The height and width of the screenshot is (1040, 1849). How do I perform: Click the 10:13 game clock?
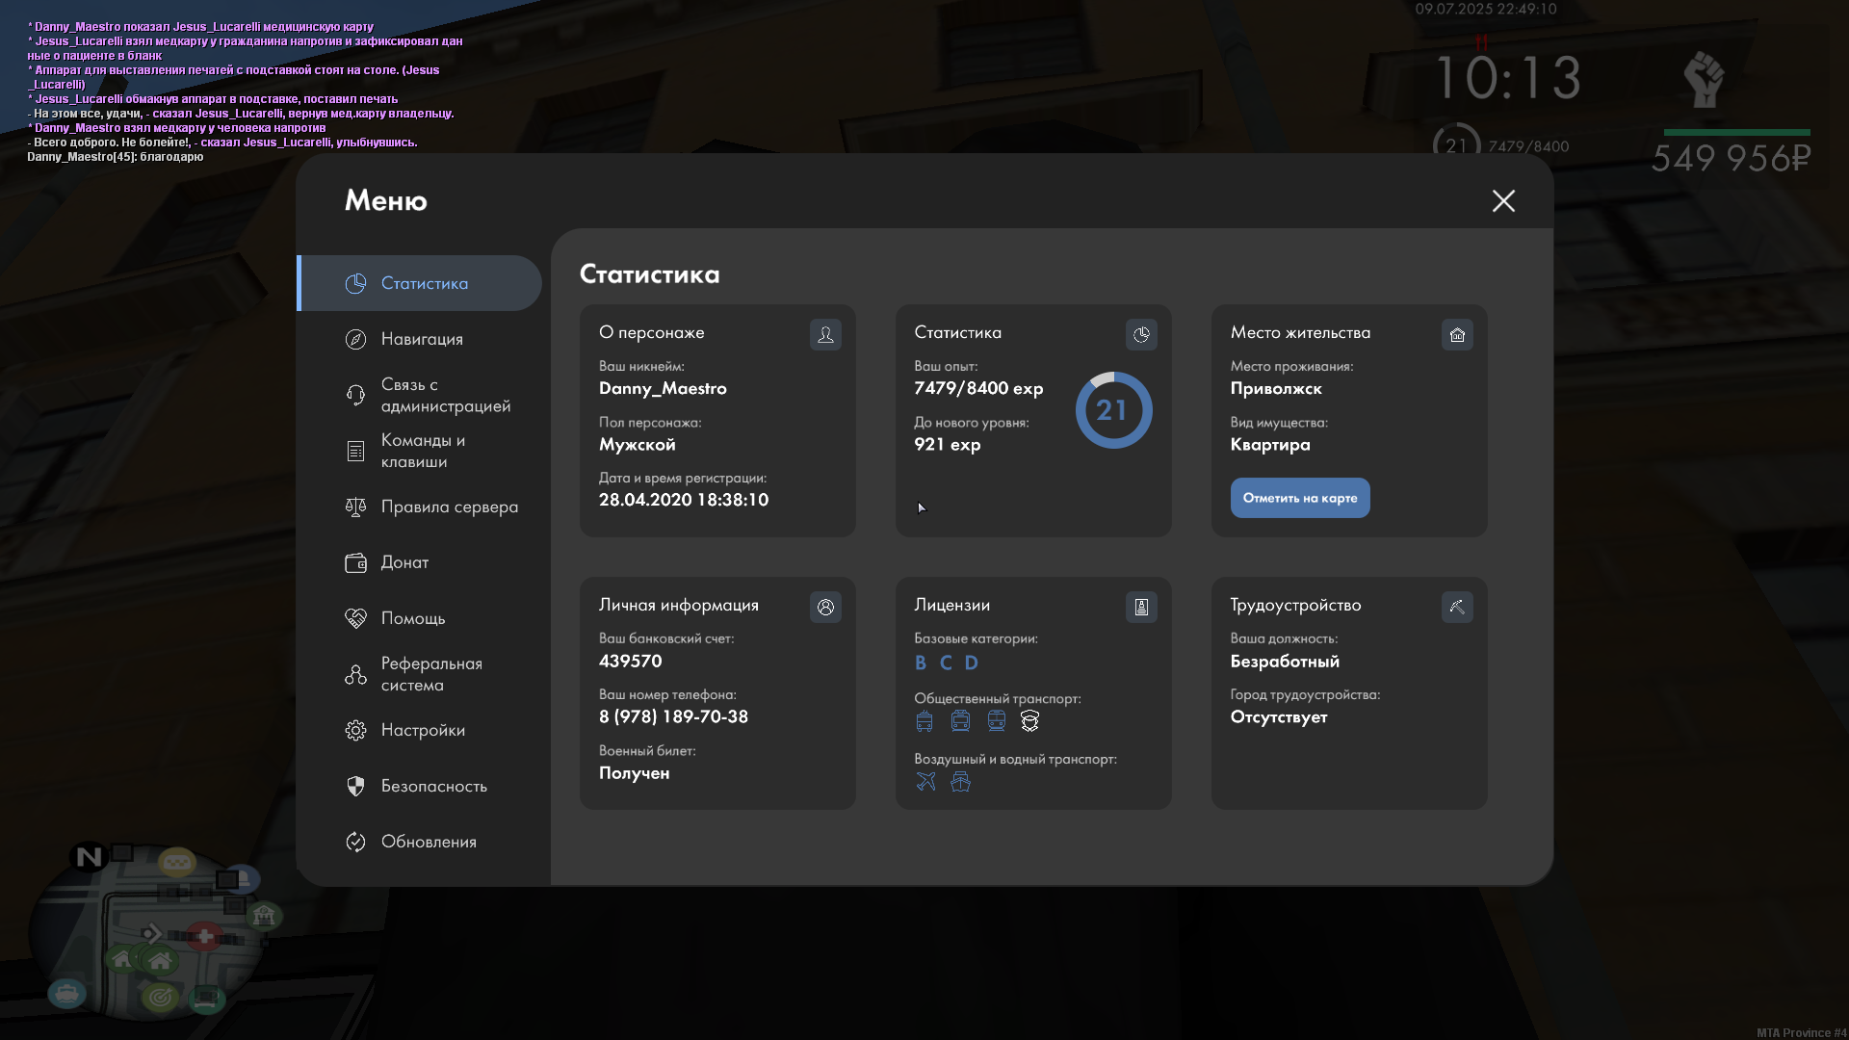pos(1508,78)
